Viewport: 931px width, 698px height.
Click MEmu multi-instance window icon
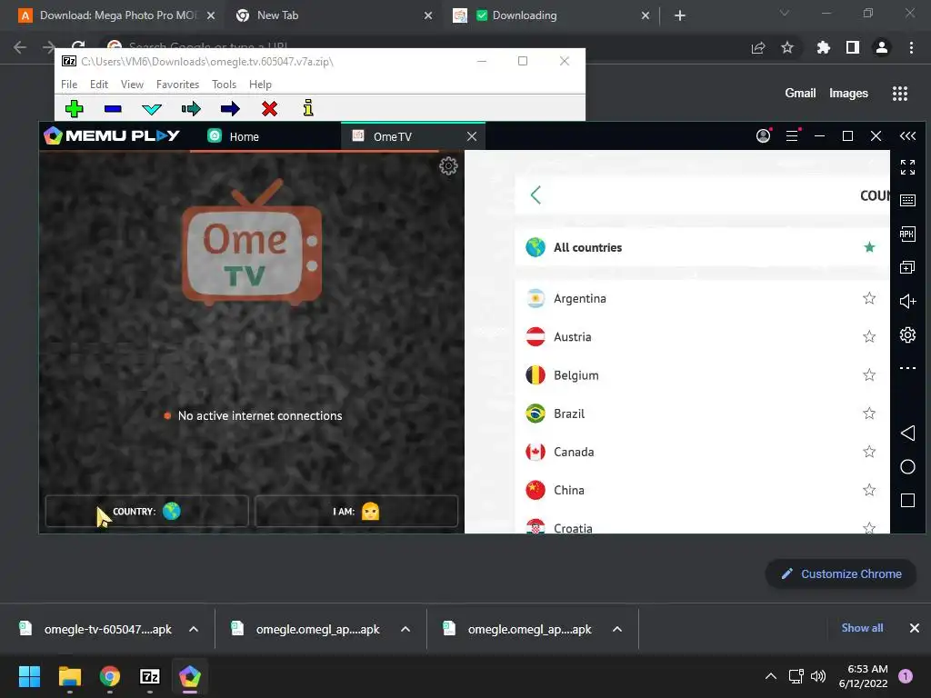(907, 268)
